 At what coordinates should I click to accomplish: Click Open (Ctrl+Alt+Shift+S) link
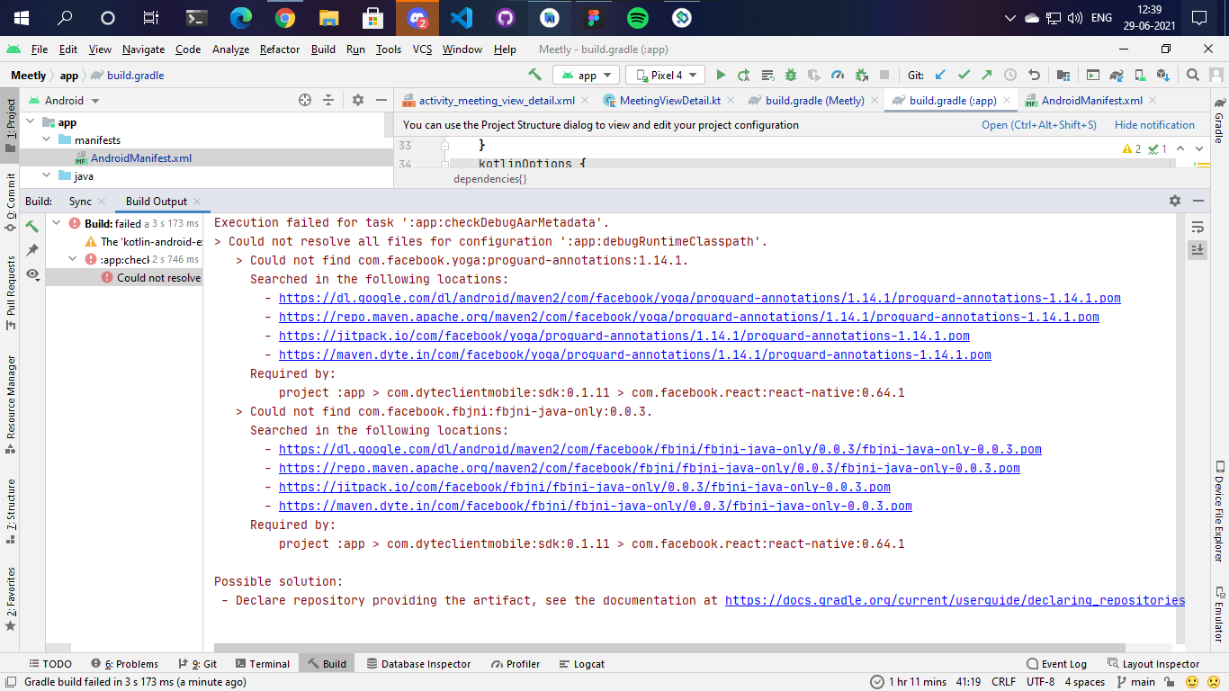pos(1039,125)
